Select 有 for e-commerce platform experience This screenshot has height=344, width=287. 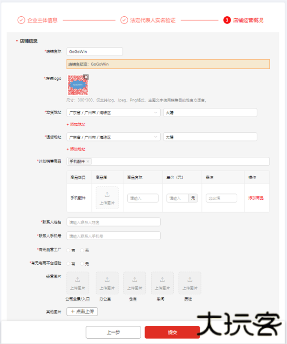68,264
